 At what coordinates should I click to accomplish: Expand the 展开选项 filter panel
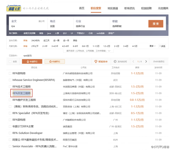click(88, 51)
